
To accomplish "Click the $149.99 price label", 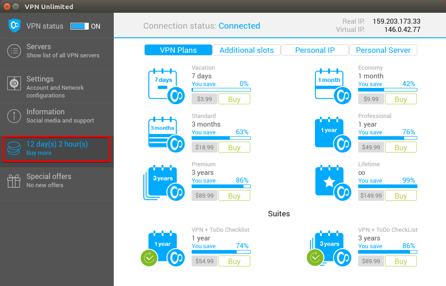I will pyautogui.click(x=371, y=195).
